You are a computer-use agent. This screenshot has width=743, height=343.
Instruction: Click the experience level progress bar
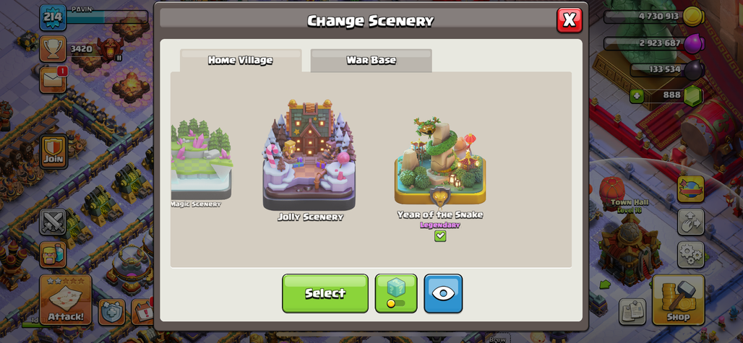(x=107, y=17)
